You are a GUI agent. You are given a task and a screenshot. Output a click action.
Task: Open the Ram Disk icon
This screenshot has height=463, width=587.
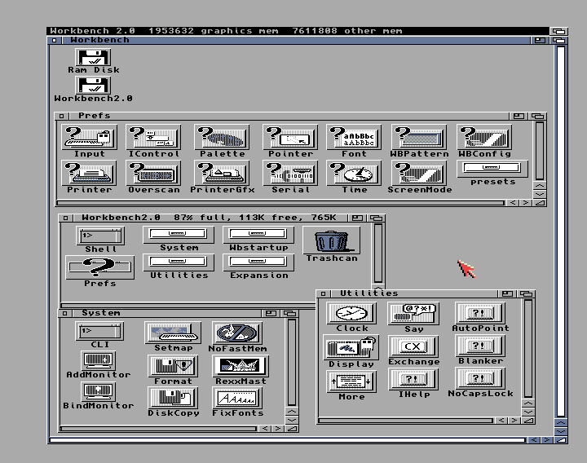click(93, 57)
